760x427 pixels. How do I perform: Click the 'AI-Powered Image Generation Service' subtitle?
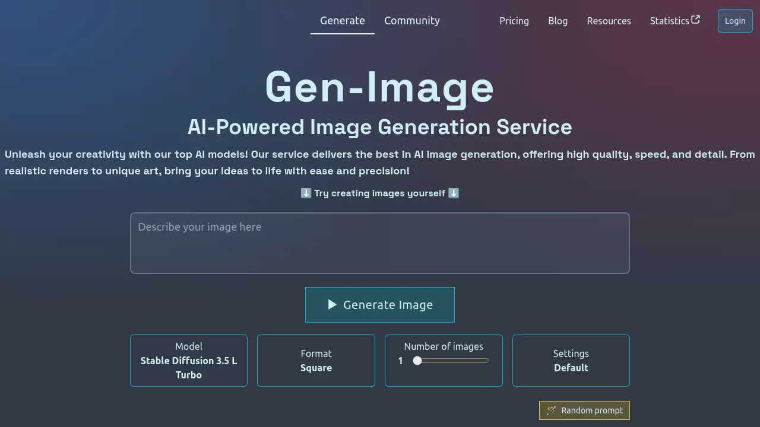point(380,127)
